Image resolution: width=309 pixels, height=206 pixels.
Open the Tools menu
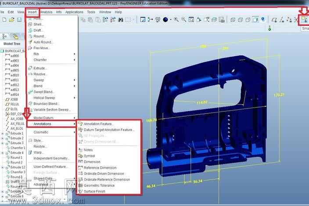[x=91, y=12]
